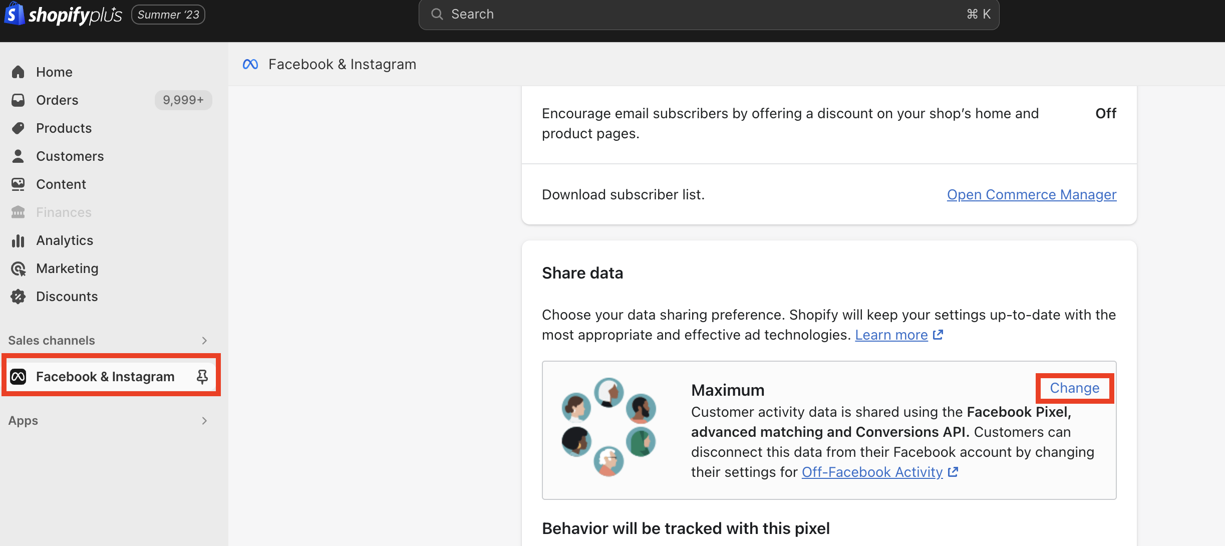Click the Customers person icon
This screenshot has width=1225, height=546.
coord(18,156)
